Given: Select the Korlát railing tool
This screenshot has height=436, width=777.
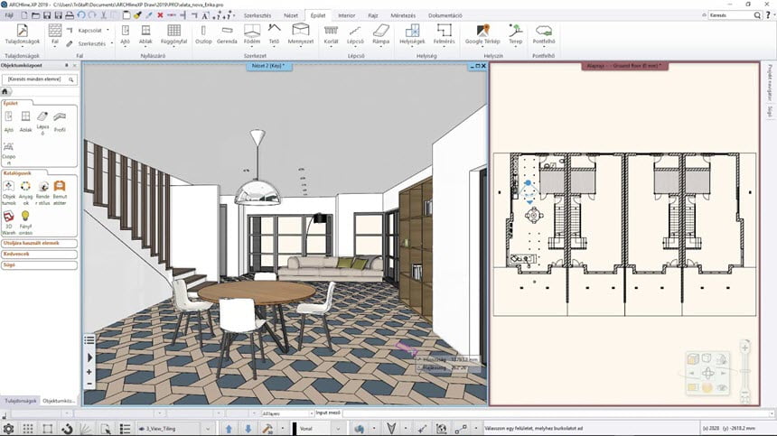Looking at the screenshot, I should pos(331,34).
